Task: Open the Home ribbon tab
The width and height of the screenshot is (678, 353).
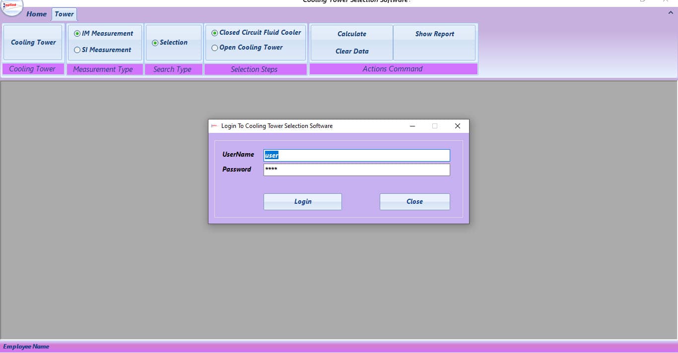Action: pyautogui.click(x=37, y=14)
